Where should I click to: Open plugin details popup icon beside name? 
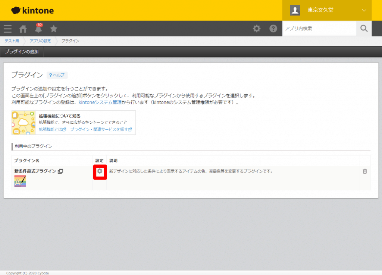60,171
